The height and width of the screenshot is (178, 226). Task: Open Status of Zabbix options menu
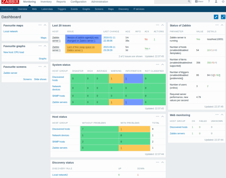pyautogui.click(x=217, y=25)
